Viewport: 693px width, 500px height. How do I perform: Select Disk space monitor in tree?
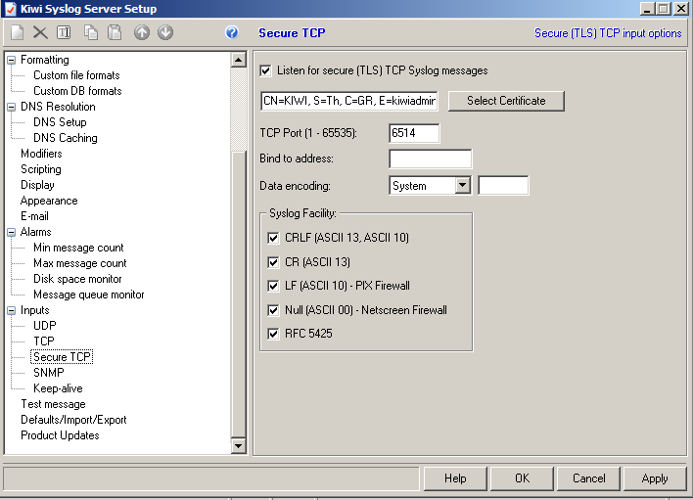pos(77,279)
